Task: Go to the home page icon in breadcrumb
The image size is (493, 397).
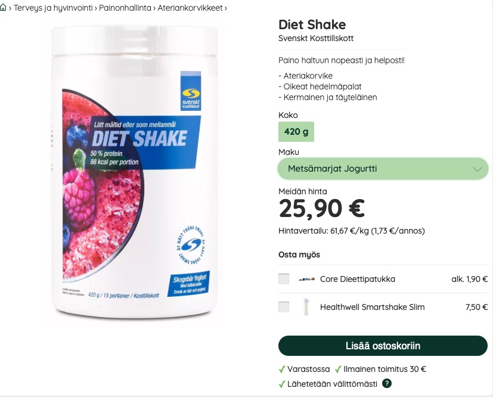Action: click(x=3, y=8)
